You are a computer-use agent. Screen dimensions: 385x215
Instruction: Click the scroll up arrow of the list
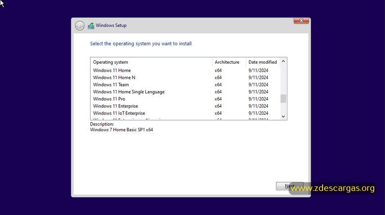283,61
